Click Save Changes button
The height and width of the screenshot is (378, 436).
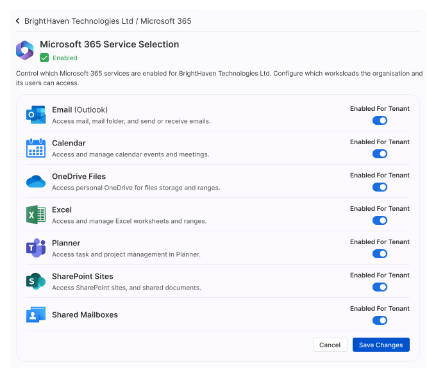(381, 345)
